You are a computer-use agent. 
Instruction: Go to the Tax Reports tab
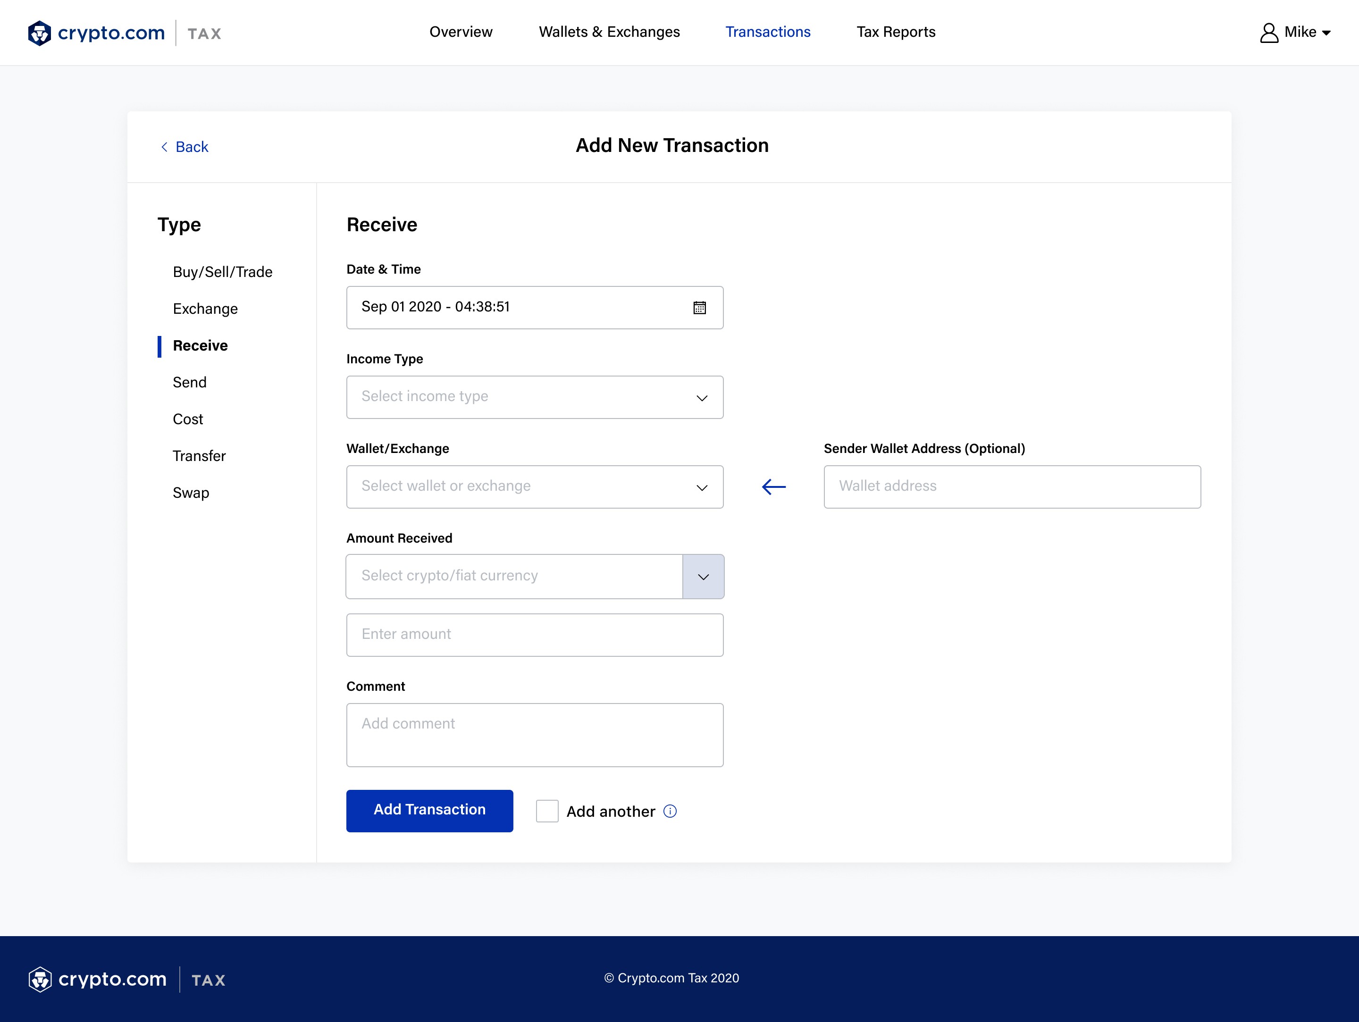896,32
